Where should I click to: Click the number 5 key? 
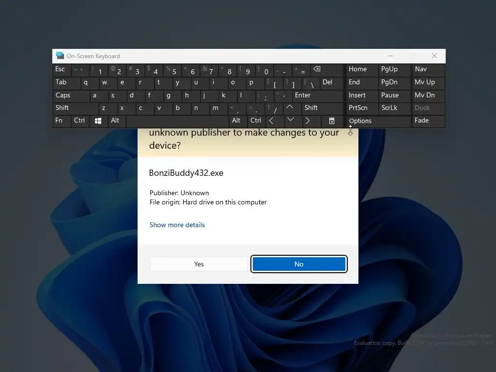tap(172, 70)
